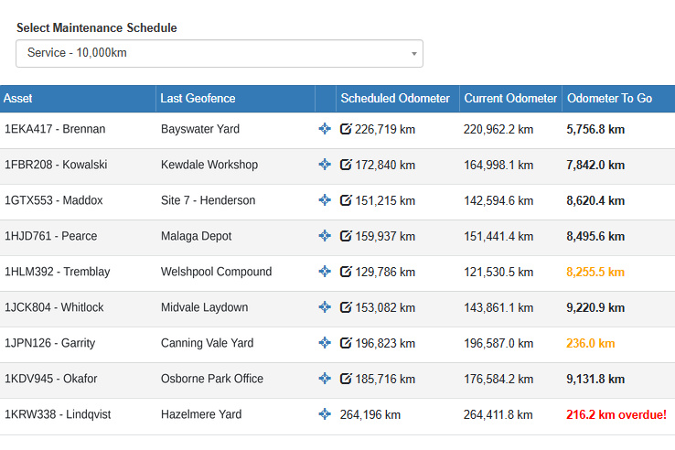
Task: Click the 8,620.4 km odometer to go
Action: click(x=595, y=201)
